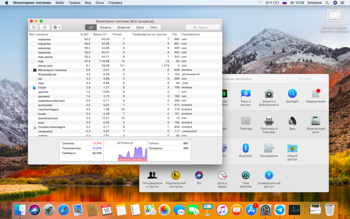
Task: Open Пользователи и группы preferences
Action: coord(152,179)
